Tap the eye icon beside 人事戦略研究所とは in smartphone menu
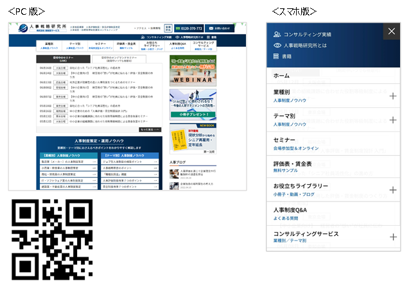 (277, 46)
